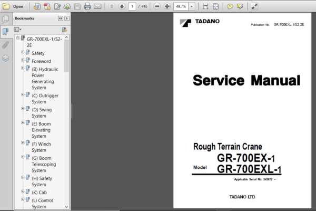Select the GR-700EXL-1/S2-2E root bookmark
Viewport: 316px width, 211px height.
click(x=44, y=42)
